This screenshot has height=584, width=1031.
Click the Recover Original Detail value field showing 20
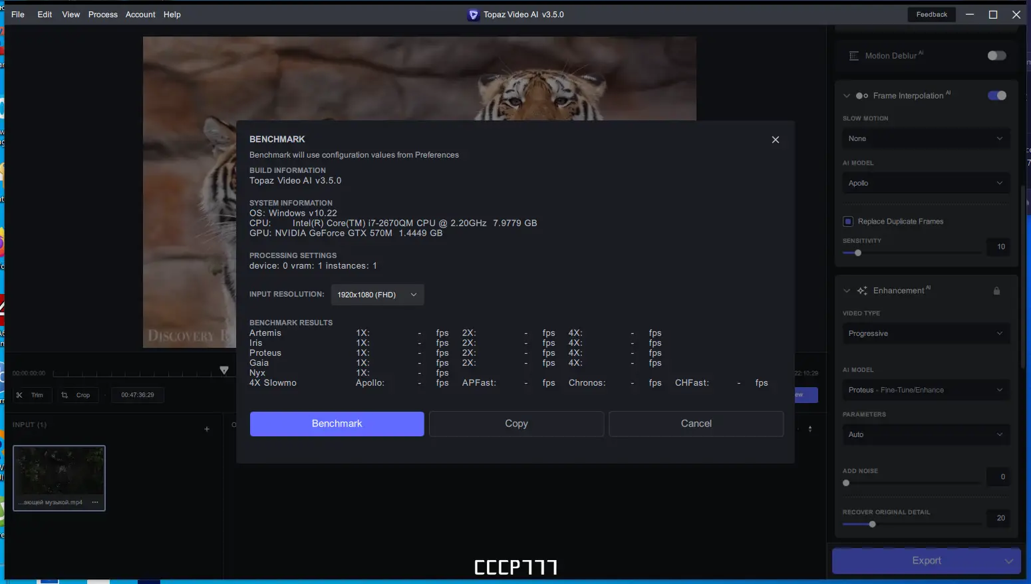[x=998, y=518]
